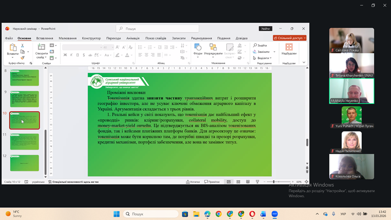Click the Знайти search tool
The height and width of the screenshot is (220, 391).
[260, 45]
